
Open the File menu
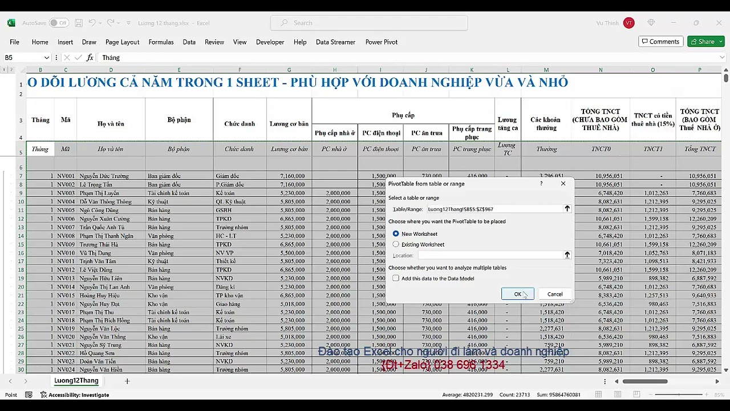click(14, 42)
